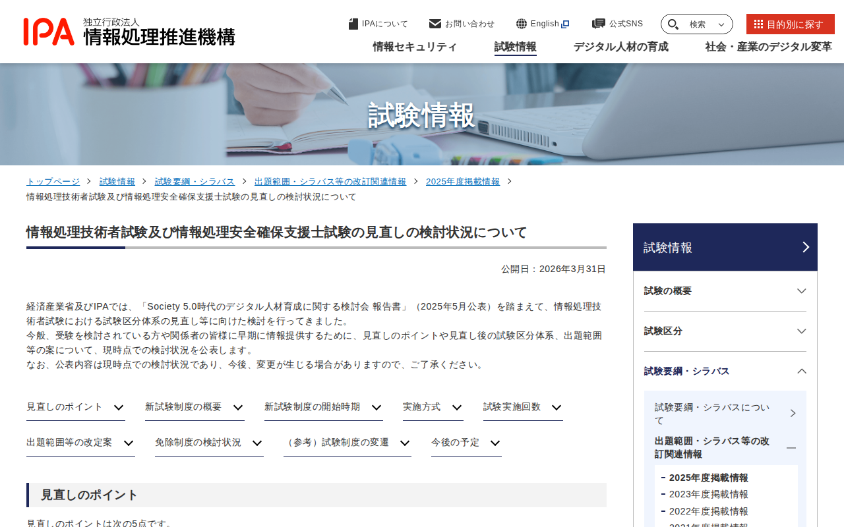Jump to （参考）試験制度の変遷 anchor
This screenshot has width=844, height=527.
coord(347,443)
